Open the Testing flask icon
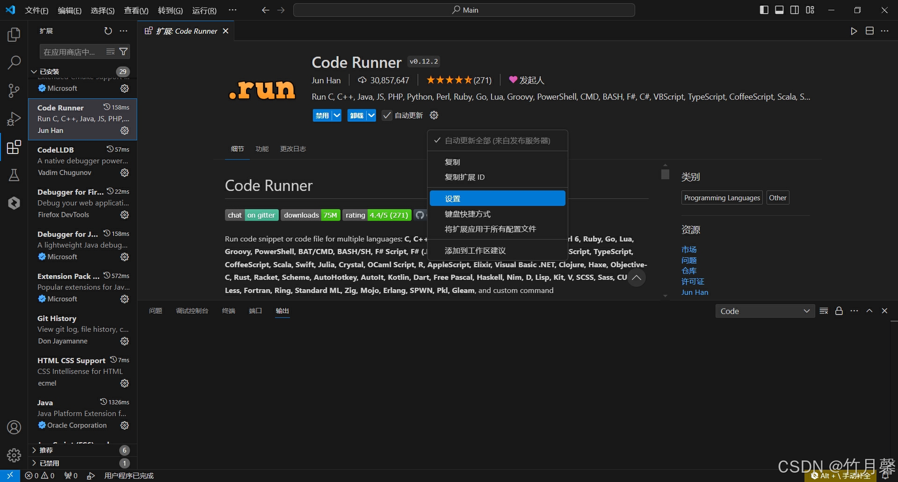The height and width of the screenshot is (482, 898). [14, 175]
